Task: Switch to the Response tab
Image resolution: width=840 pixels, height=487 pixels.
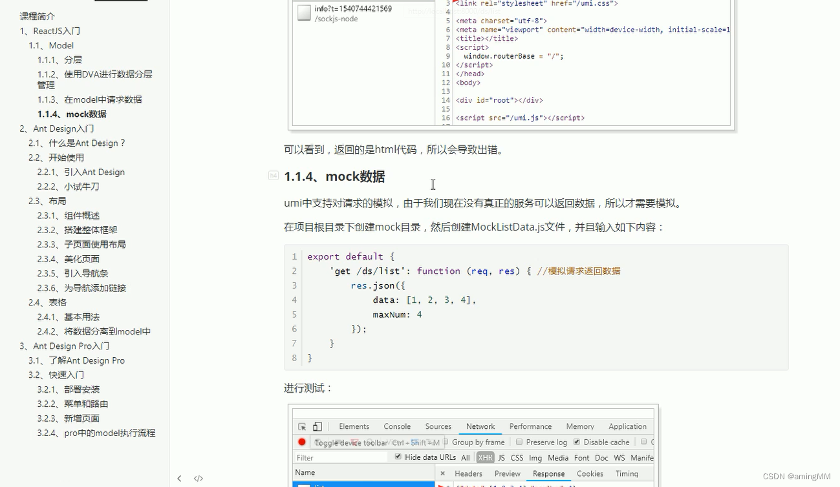Action: (549, 473)
